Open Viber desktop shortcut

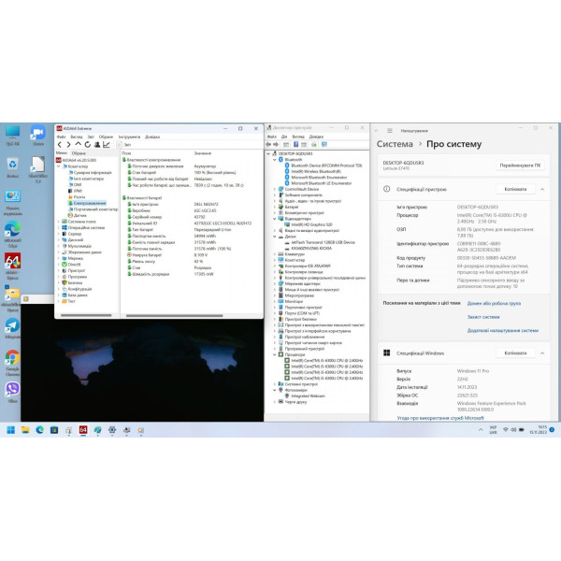pyautogui.click(x=12, y=392)
